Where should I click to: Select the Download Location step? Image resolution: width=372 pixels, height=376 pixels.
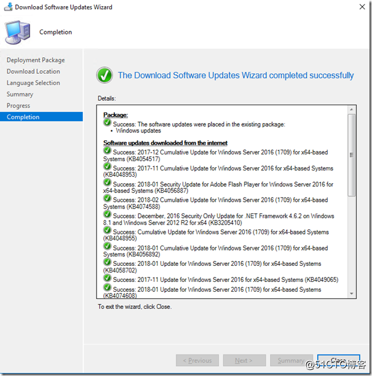(x=33, y=71)
